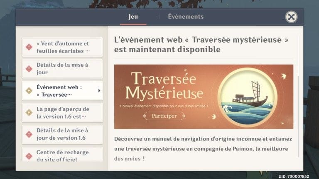The height and width of the screenshot is (179, 319).
Task: Click banner subtitle Nouvel événement disponible pour une durée limitée
Action: click(x=164, y=106)
